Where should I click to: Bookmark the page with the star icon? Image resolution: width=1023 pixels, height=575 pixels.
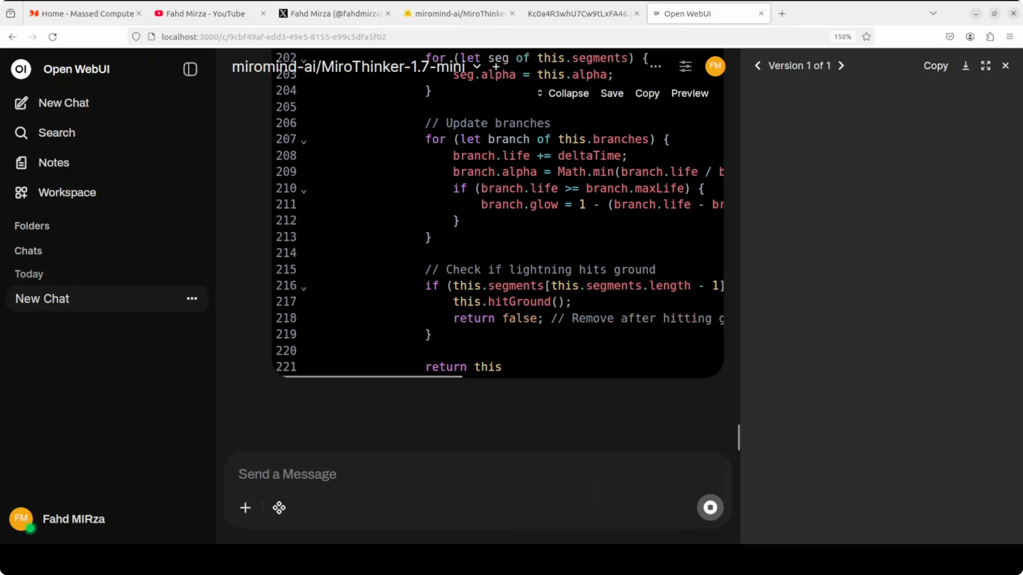[866, 36]
